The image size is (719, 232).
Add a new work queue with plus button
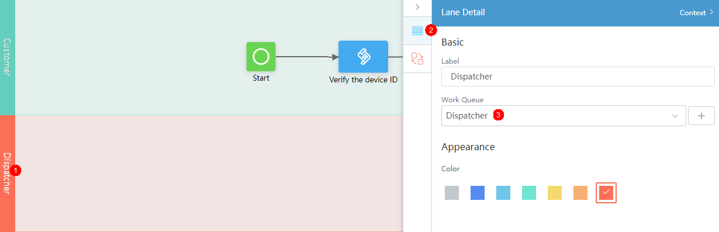point(701,116)
